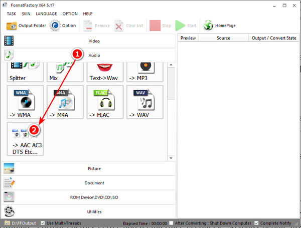Enable After Converting Shut Down Computer checkbox
301x228 pixels.
pos(171,223)
